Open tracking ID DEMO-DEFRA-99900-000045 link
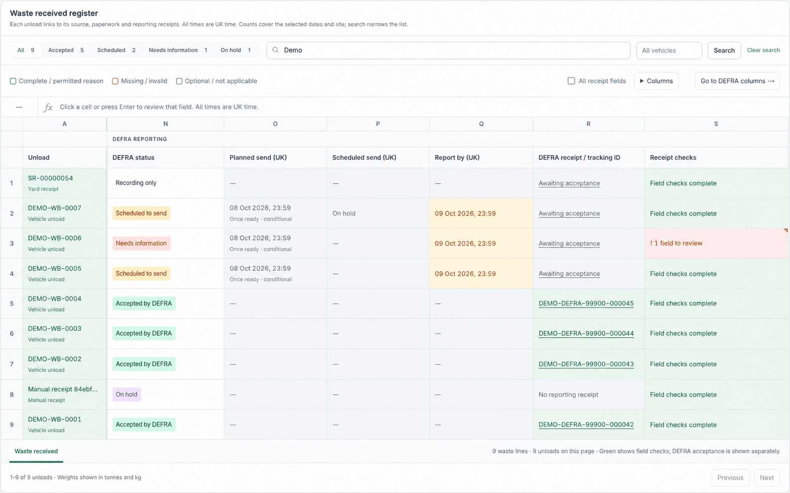The image size is (790, 493). 586,303
